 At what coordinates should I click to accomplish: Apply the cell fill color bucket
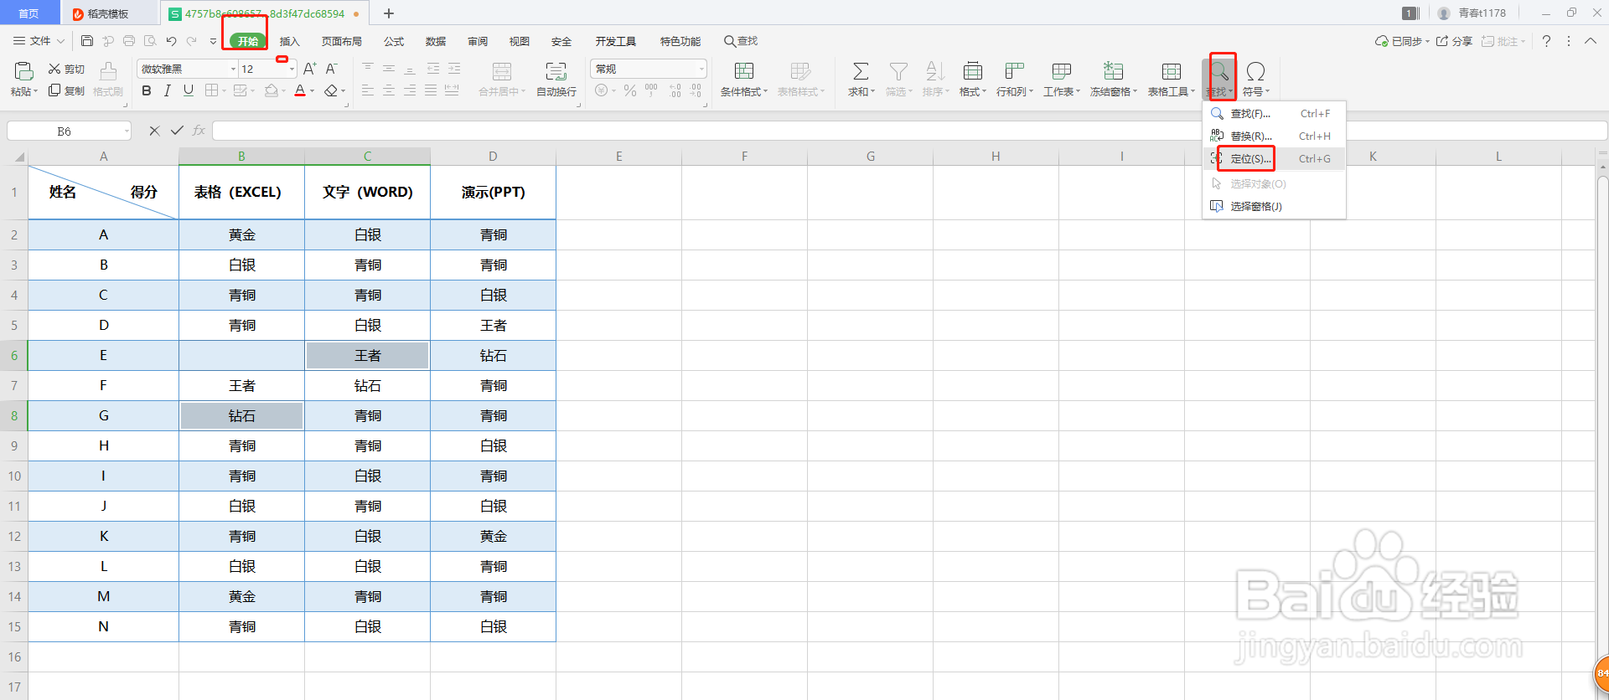tap(271, 90)
